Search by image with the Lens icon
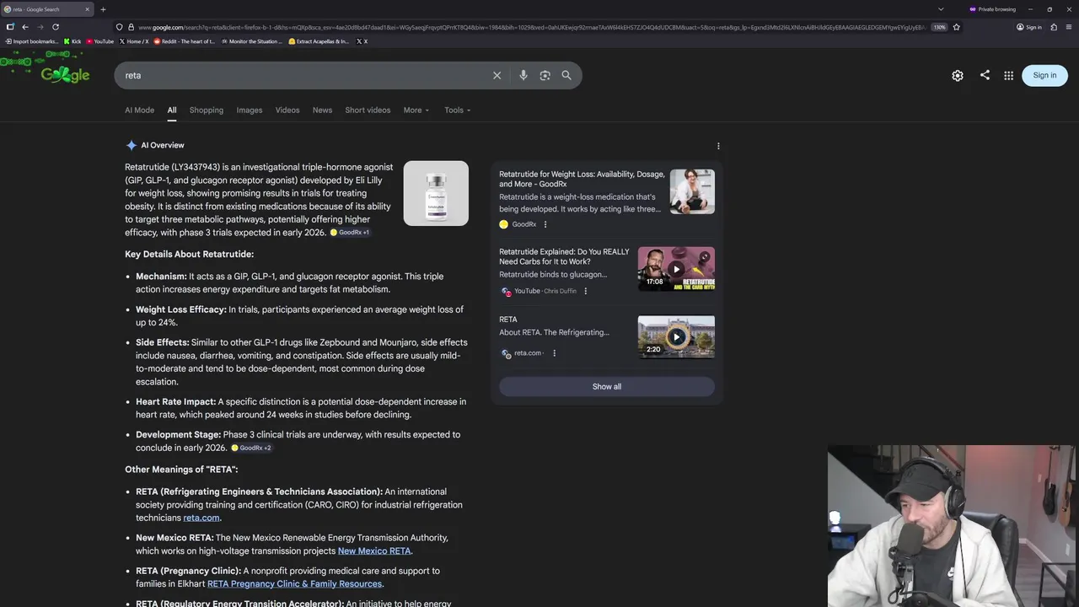The image size is (1079, 607). pos(545,75)
